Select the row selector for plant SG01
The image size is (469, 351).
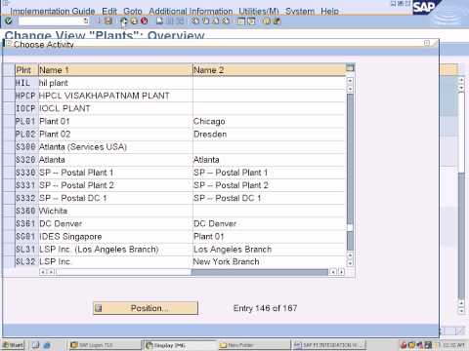[9, 236]
